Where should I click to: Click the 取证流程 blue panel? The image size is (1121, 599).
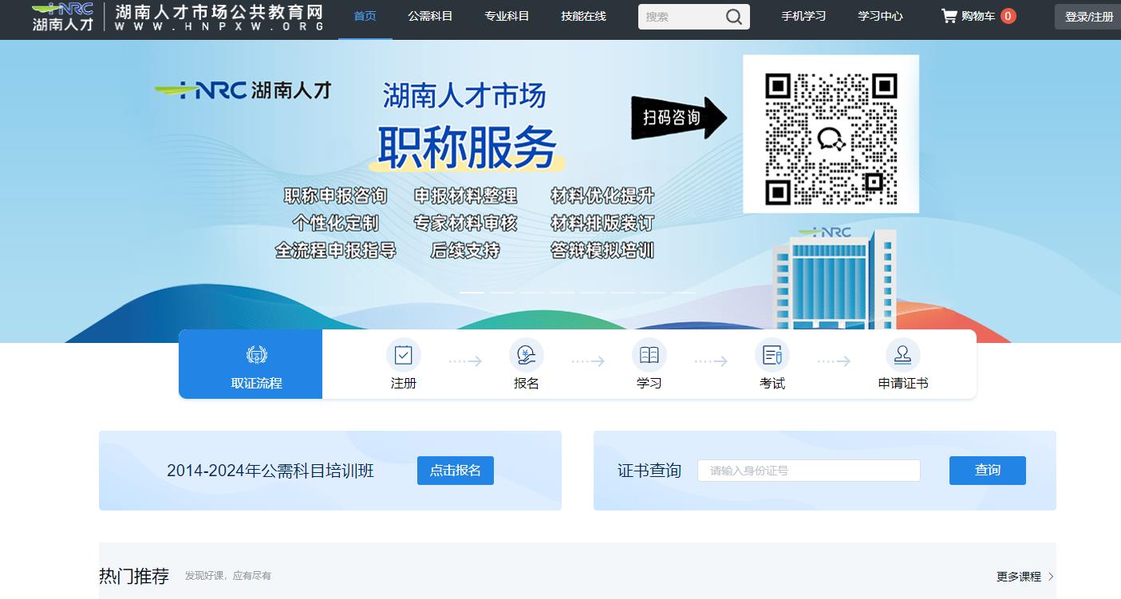click(251, 364)
